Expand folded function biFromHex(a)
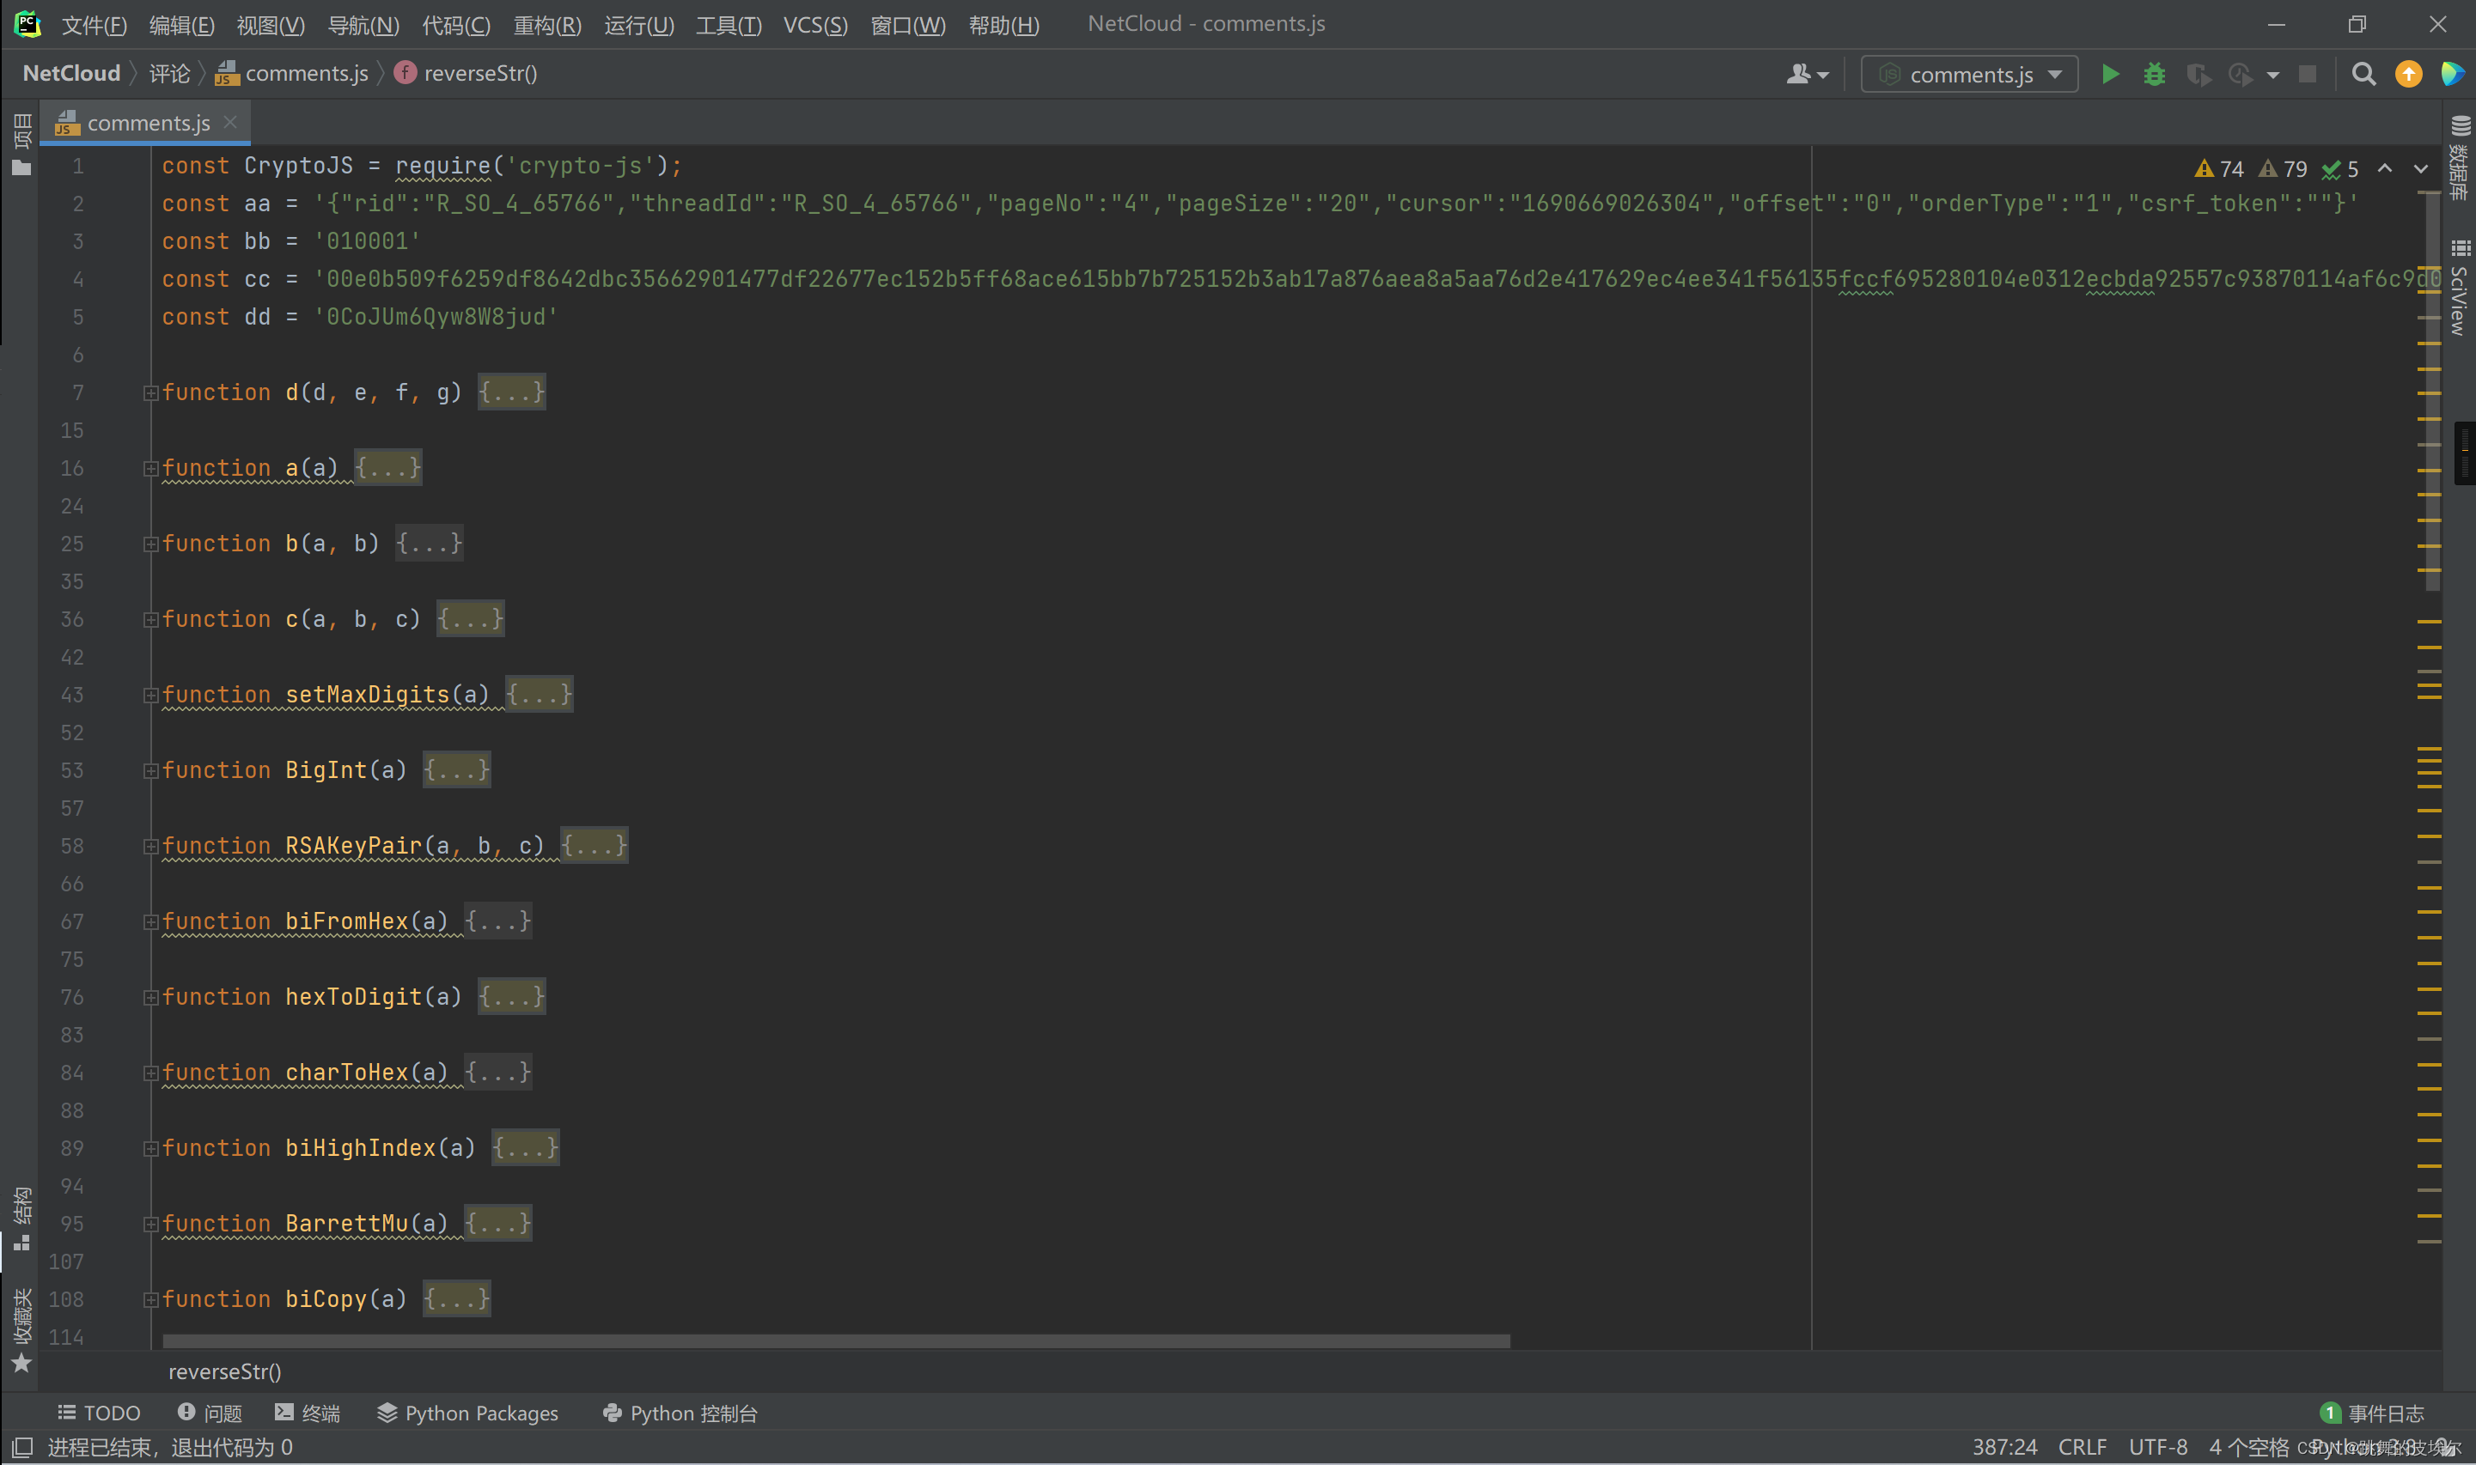Image resolution: width=2476 pixels, height=1465 pixels. (151, 922)
